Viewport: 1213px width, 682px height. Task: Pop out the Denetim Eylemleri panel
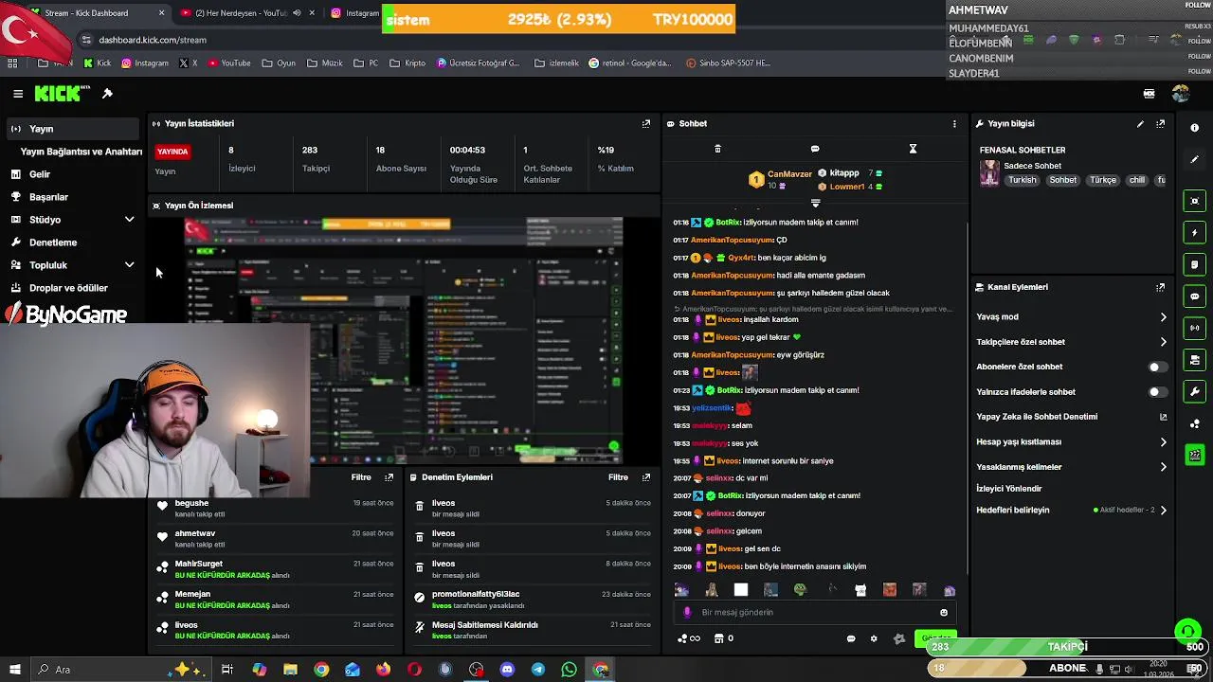point(646,477)
